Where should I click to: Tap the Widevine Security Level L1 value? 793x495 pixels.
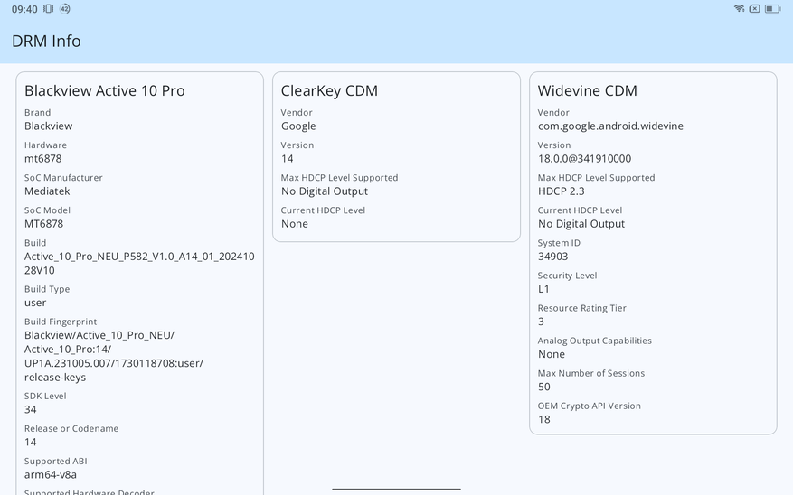[543, 289]
